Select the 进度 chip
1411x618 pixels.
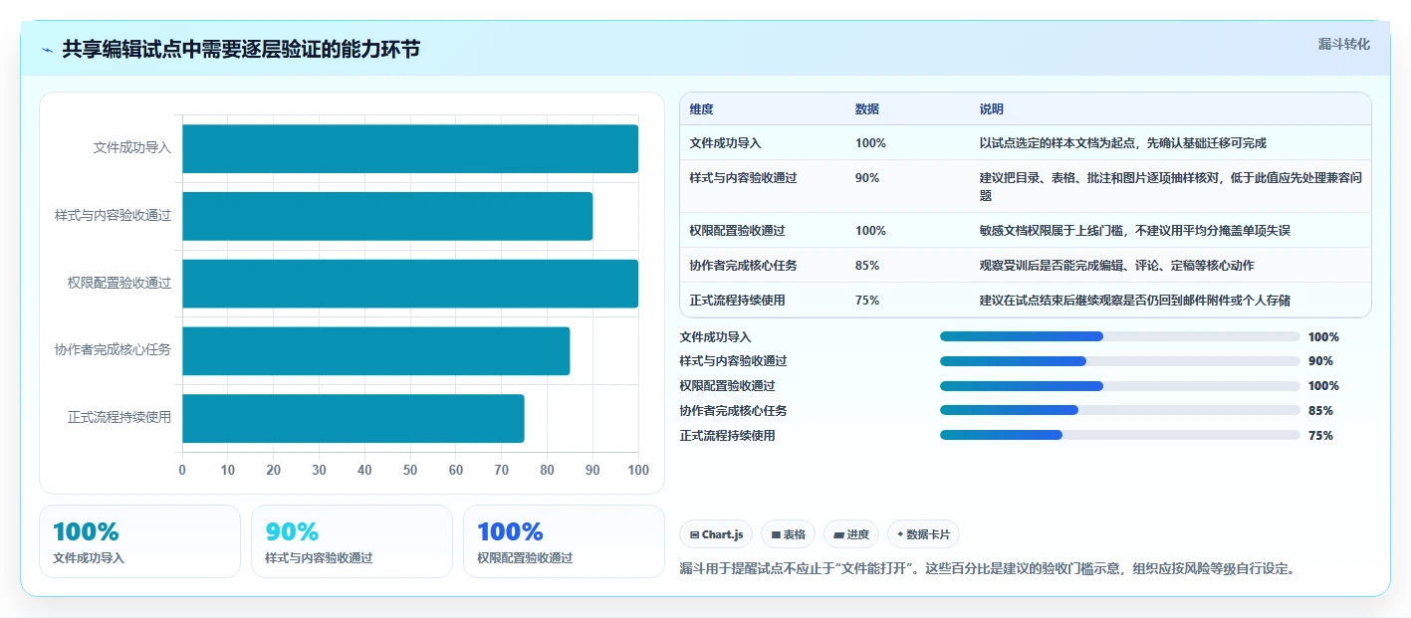(851, 534)
